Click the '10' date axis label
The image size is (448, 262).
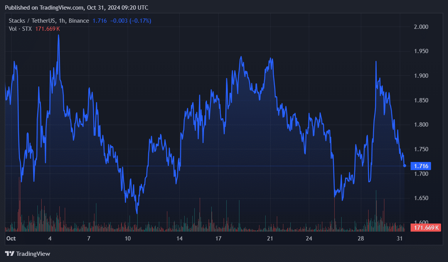pos(128,238)
